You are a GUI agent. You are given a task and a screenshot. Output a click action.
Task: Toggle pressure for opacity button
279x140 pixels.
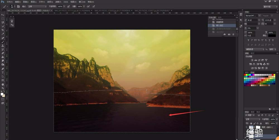coord(68,6)
